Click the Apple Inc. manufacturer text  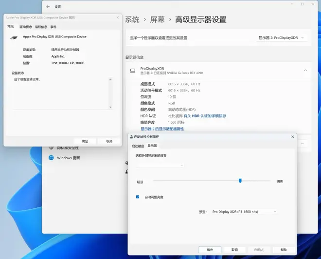tap(58, 56)
